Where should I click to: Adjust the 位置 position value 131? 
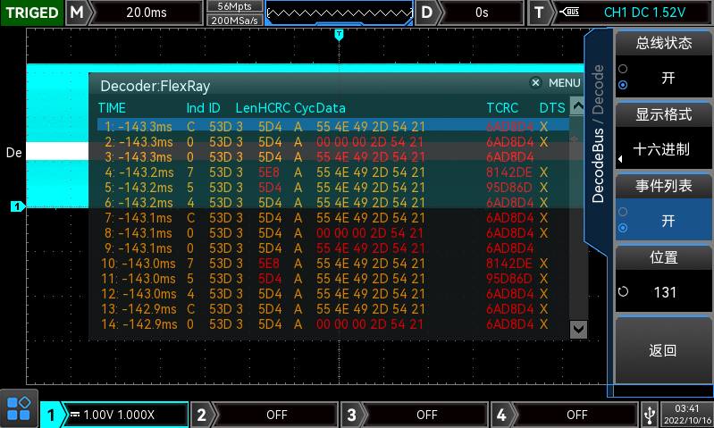click(663, 280)
